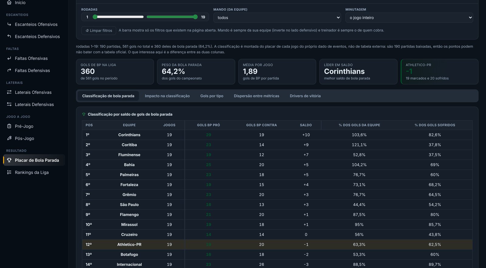
Task: Focus the Rodadas end round field
Action: (x=203, y=17)
